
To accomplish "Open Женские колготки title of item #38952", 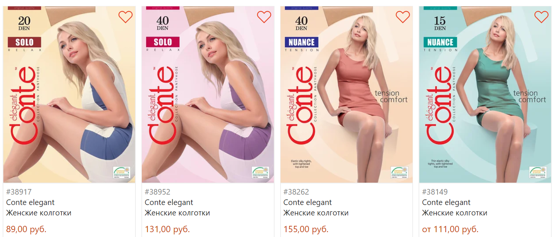I will (x=177, y=213).
